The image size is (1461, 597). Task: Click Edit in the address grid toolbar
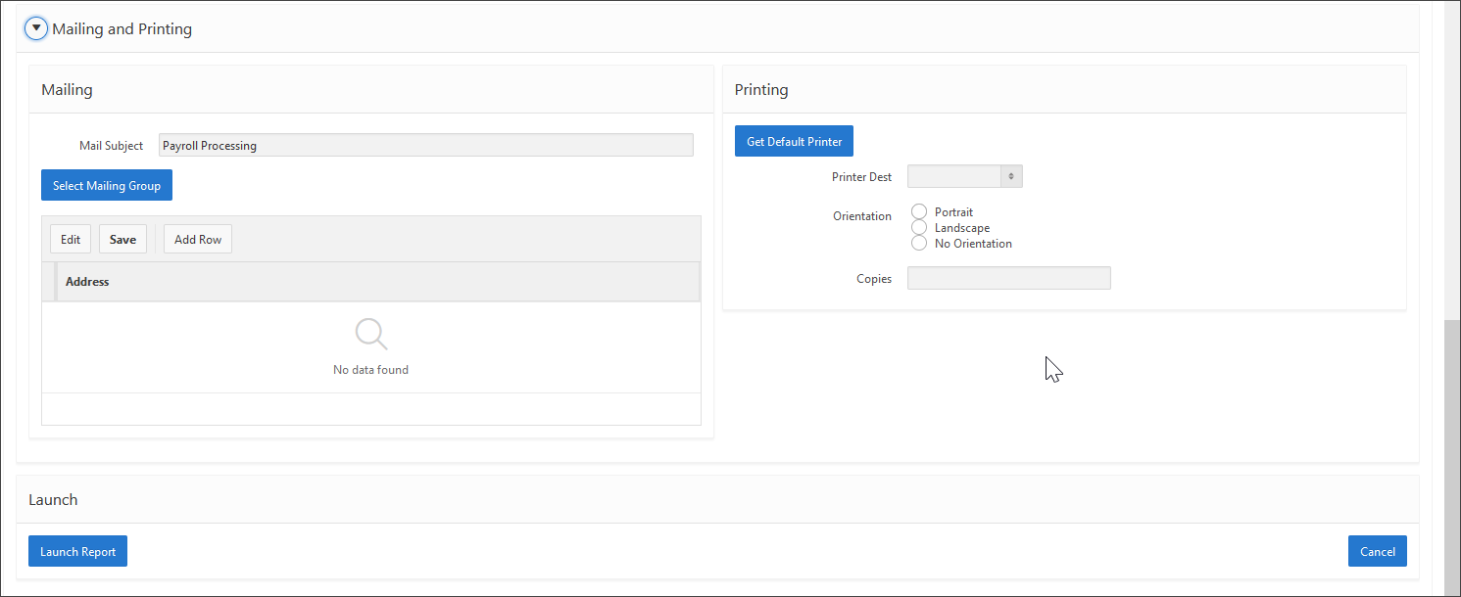(x=71, y=240)
